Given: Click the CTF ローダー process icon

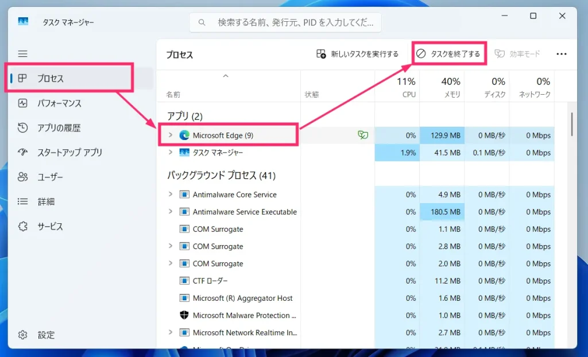Looking at the screenshot, I should (x=184, y=281).
